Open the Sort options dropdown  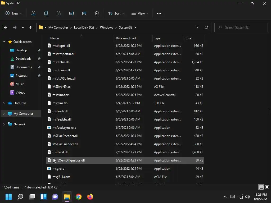coord(116,13)
